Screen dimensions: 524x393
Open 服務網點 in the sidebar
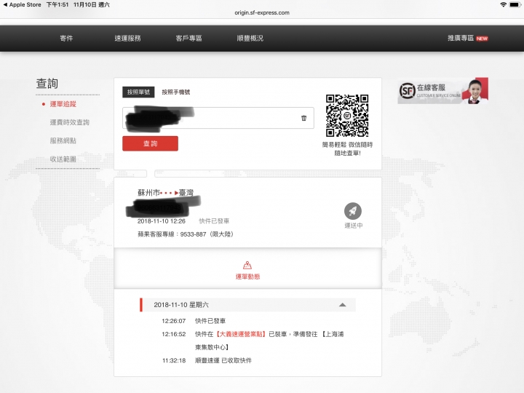(63, 140)
